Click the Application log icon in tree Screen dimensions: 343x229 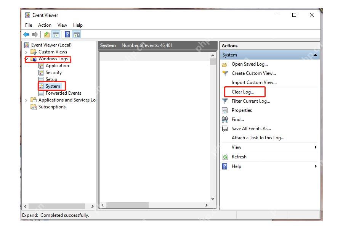[x=41, y=66]
